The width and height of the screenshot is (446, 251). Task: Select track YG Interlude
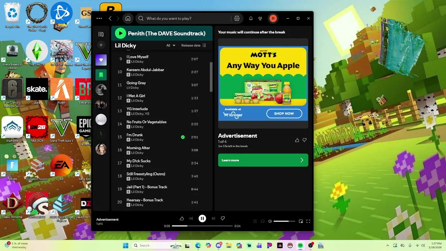pos(137,109)
